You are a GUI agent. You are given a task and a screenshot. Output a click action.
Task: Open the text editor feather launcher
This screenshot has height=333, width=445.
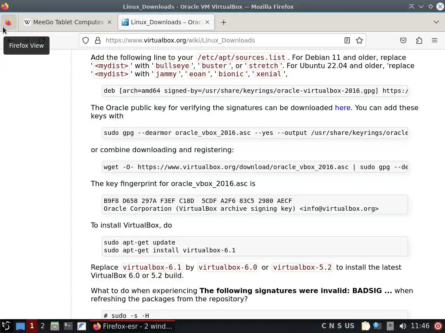(81, 326)
